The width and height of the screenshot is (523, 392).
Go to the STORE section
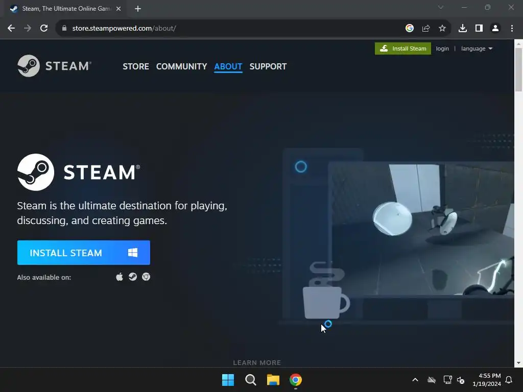coord(136,67)
